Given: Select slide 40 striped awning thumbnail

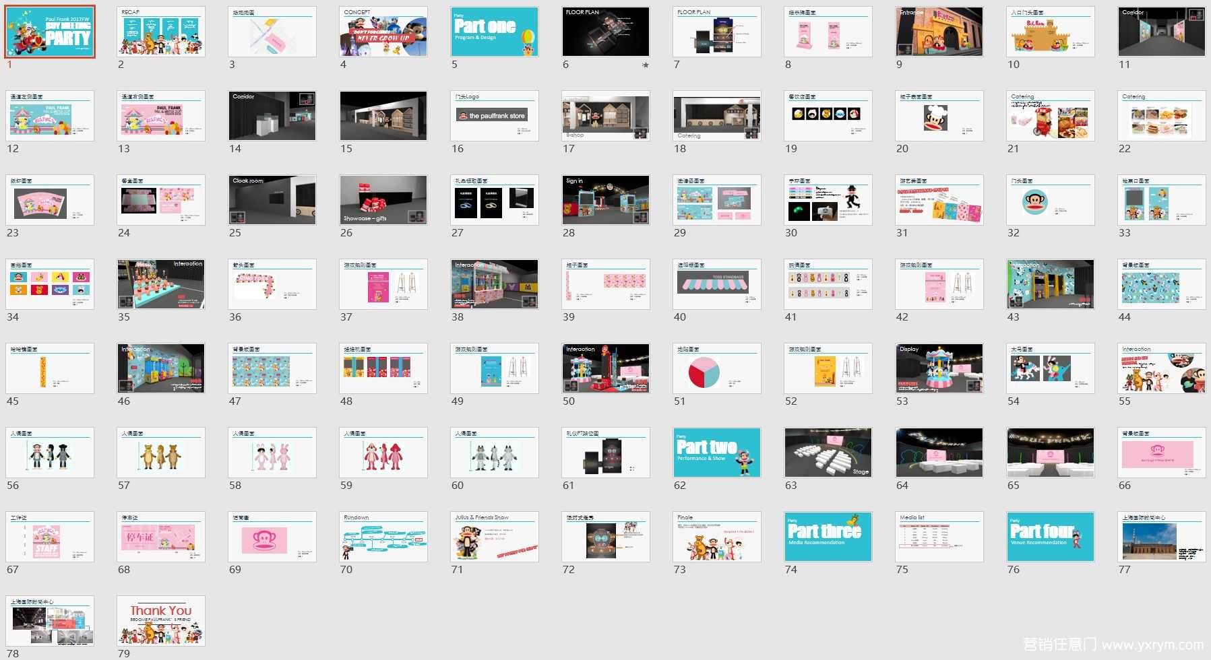Looking at the screenshot, I should 717,284.
